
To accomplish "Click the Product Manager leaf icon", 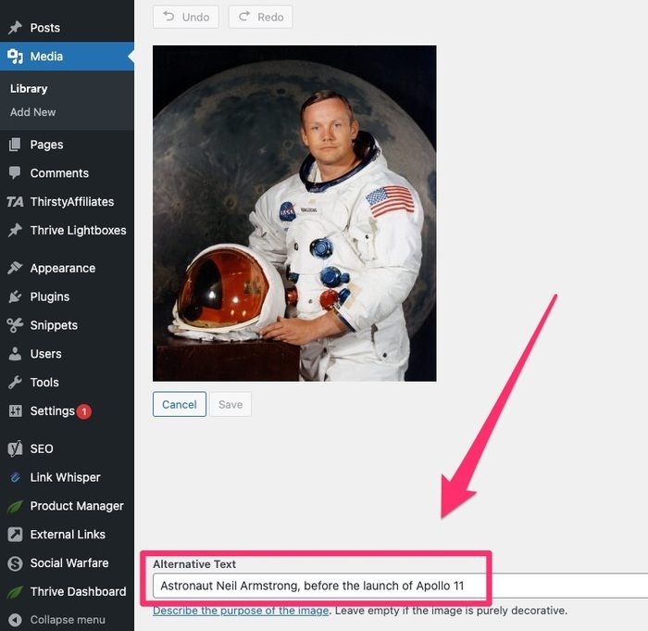I will click(16, 506).
